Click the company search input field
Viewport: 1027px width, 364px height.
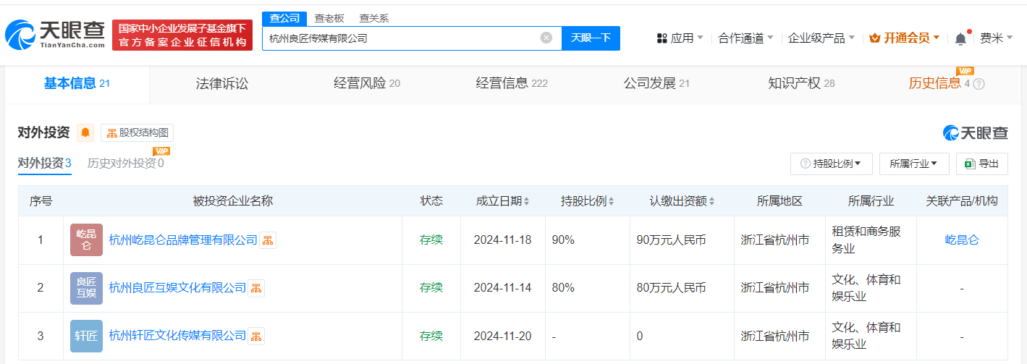coord(402,38)
